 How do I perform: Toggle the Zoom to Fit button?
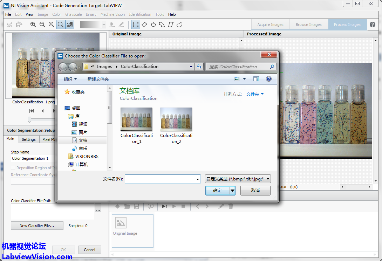tap(60, 25)
